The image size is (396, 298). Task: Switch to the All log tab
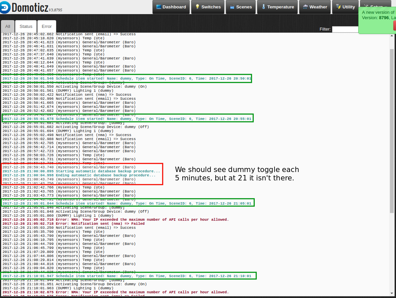point(8,27)
